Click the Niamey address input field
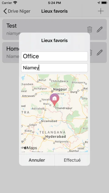Screen dimensions: 109x193 click(x=54, y=68)
